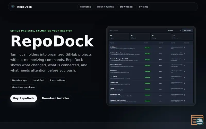This screenshot has width=206, height=129.
Task: Click the main branch cell for Advanced Calculator
Action: tap(160, 66)
